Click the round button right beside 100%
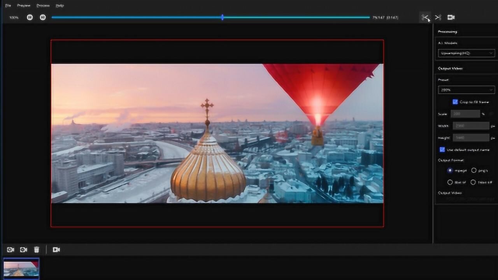This screenshot has width=498, height=280. pos(30,17)
